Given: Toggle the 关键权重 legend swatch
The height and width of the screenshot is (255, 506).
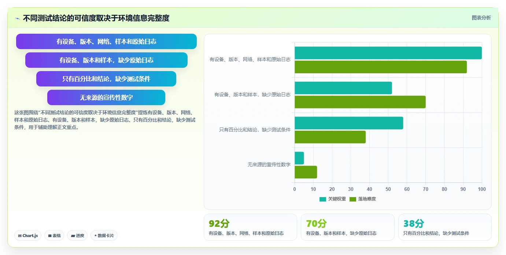Looking at the screenshot, I should (x=323, y=199).
